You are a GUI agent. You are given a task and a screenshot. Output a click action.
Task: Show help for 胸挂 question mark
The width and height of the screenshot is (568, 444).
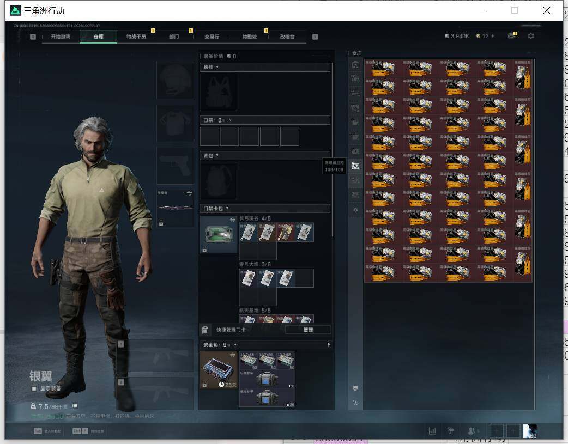pos(217,68)
